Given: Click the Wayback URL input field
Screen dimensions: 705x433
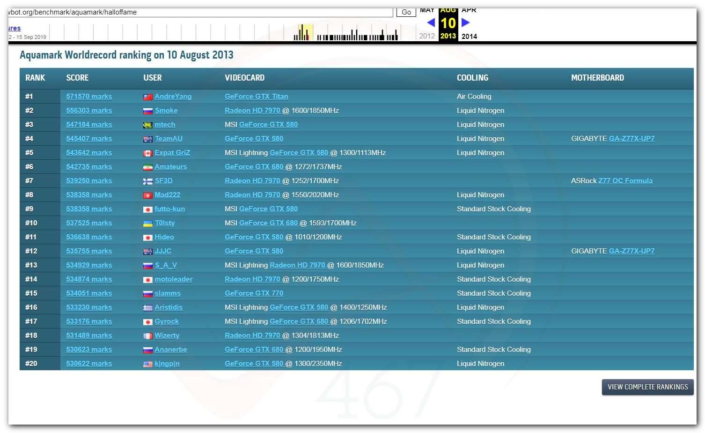Looking at the screenshot, I should (200, 12).
